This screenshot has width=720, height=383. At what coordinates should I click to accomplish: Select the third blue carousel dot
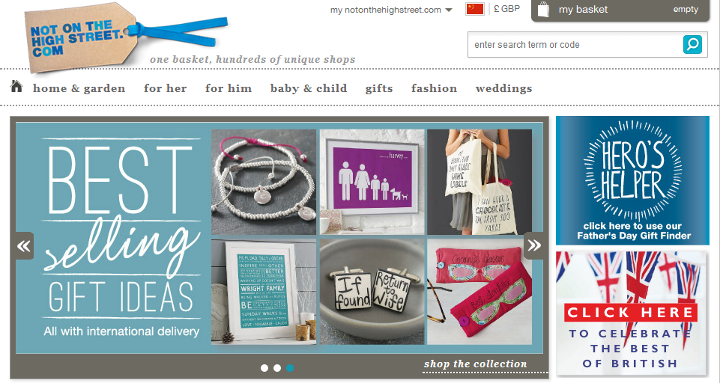pyautogui.click(x=290, y=368)
